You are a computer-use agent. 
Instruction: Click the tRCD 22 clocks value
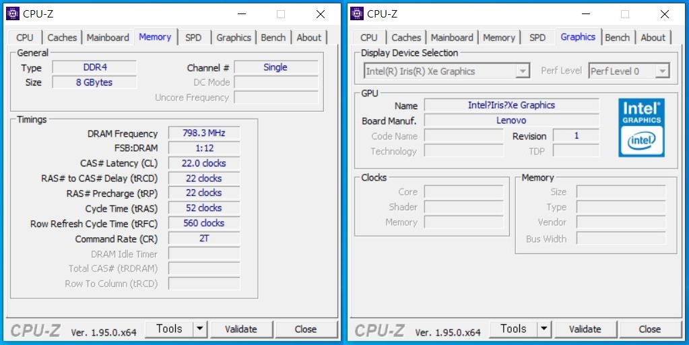204,179
